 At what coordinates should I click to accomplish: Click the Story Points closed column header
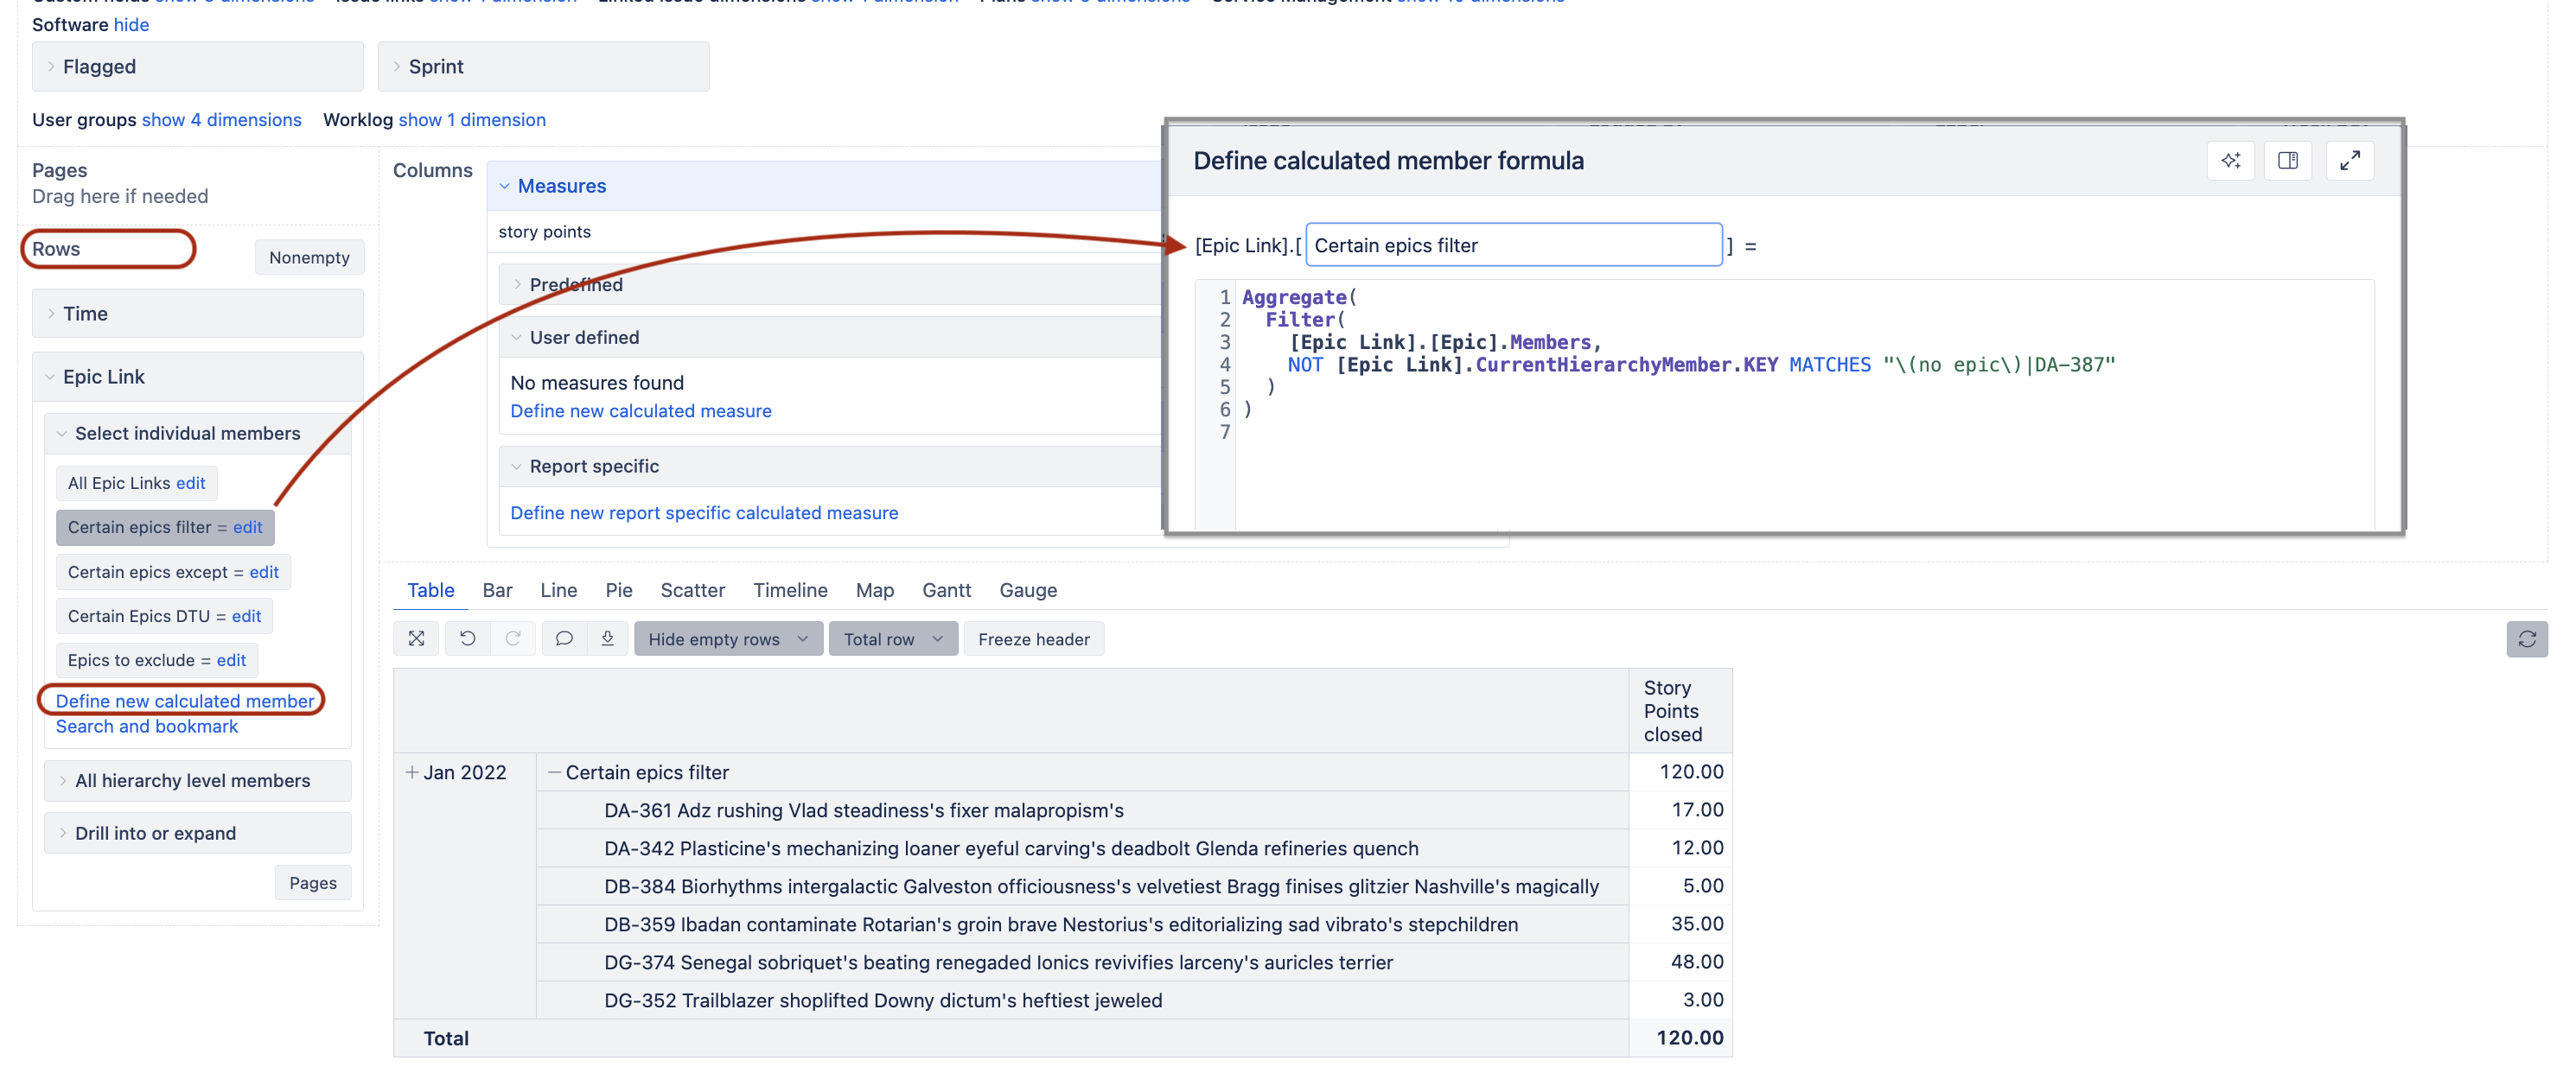point(1680,710)
